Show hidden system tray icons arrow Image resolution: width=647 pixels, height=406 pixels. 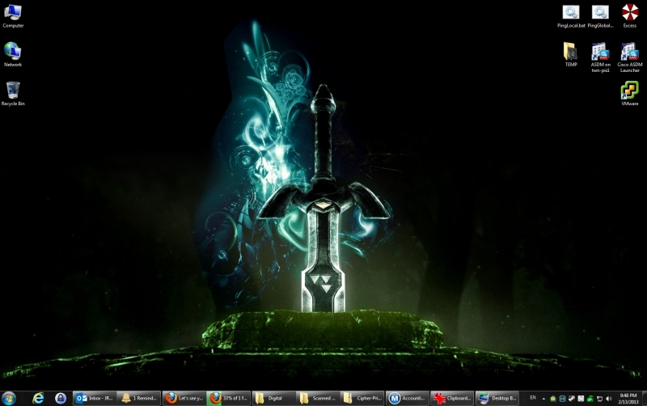coord(543,399)
